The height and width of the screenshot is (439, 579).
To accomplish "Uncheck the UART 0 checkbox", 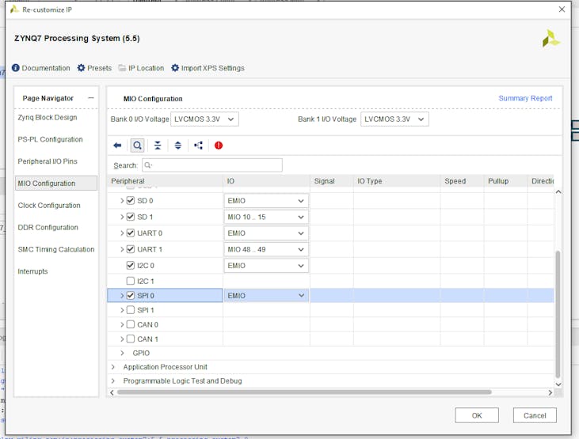I will pyautogui.click(x=131, y=233).
